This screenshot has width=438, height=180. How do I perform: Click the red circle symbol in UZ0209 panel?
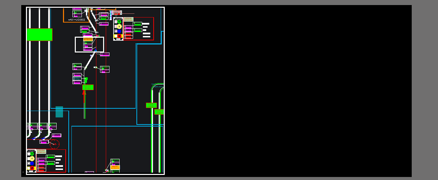(119, 36)
